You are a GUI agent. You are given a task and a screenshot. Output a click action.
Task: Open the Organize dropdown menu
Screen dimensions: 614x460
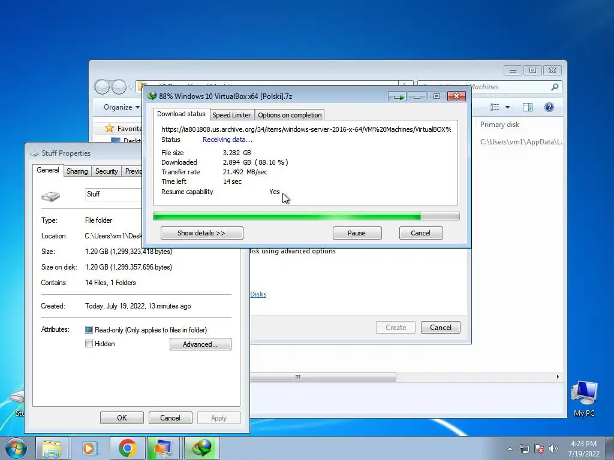tap(121, 107)
